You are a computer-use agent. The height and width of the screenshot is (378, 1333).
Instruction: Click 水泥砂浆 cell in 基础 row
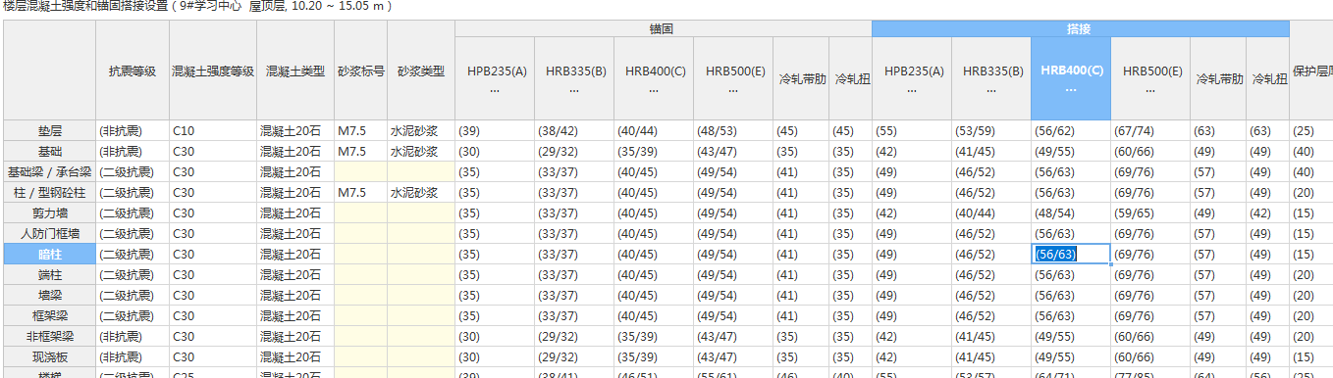pos(421,152)
